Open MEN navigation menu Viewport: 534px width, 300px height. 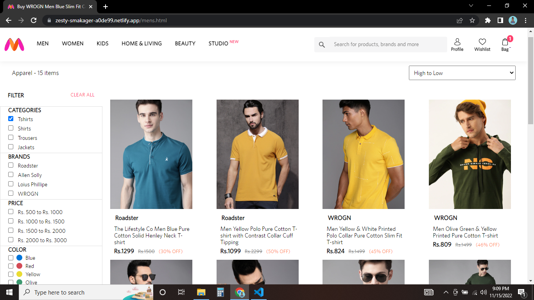pyautogui.click(x=43, y=43)
